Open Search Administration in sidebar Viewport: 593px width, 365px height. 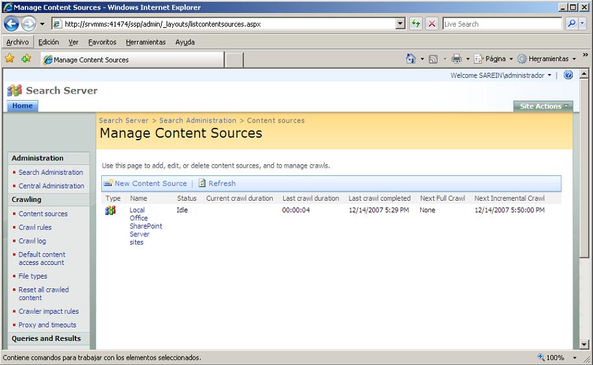coord(51,172)
